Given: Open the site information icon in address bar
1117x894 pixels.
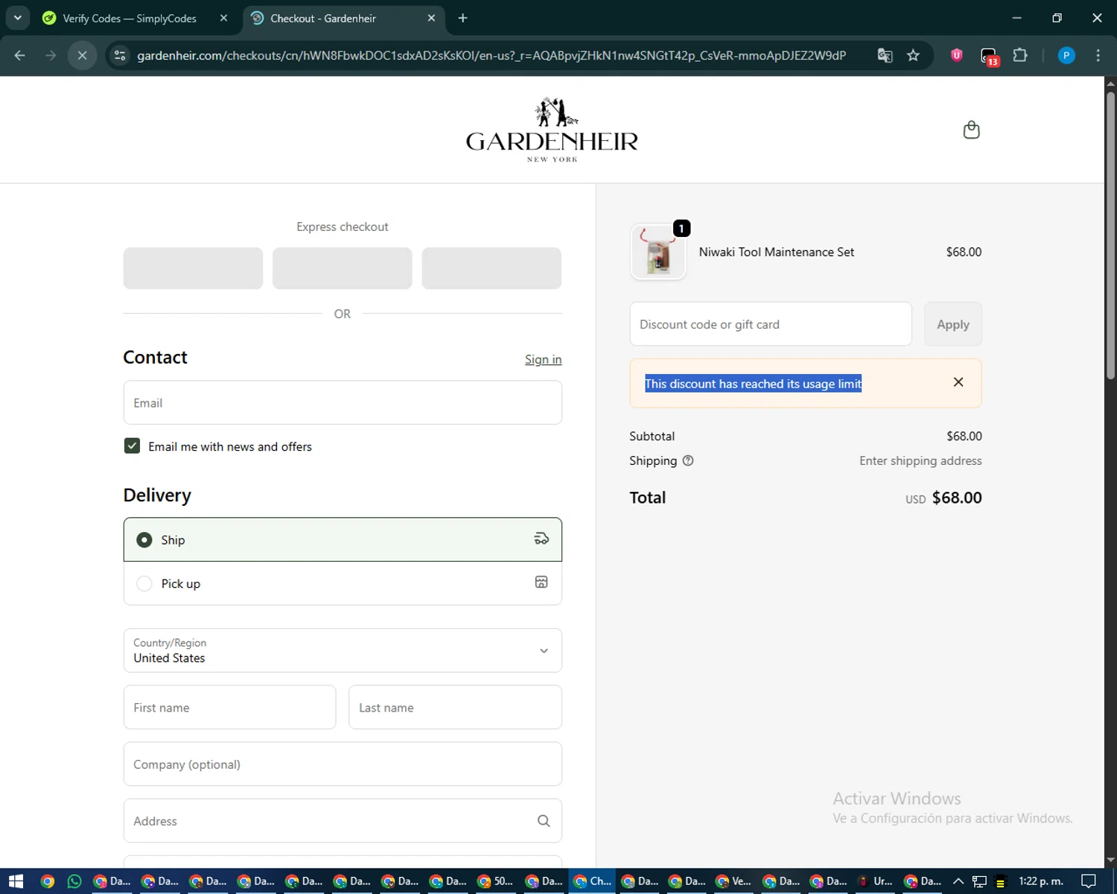Looking at the screenshot, I should point(120,55).
